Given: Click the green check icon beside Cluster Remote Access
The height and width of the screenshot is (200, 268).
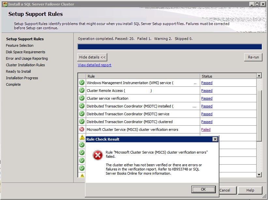Looking at the screenshot, I should pos(82,90).
